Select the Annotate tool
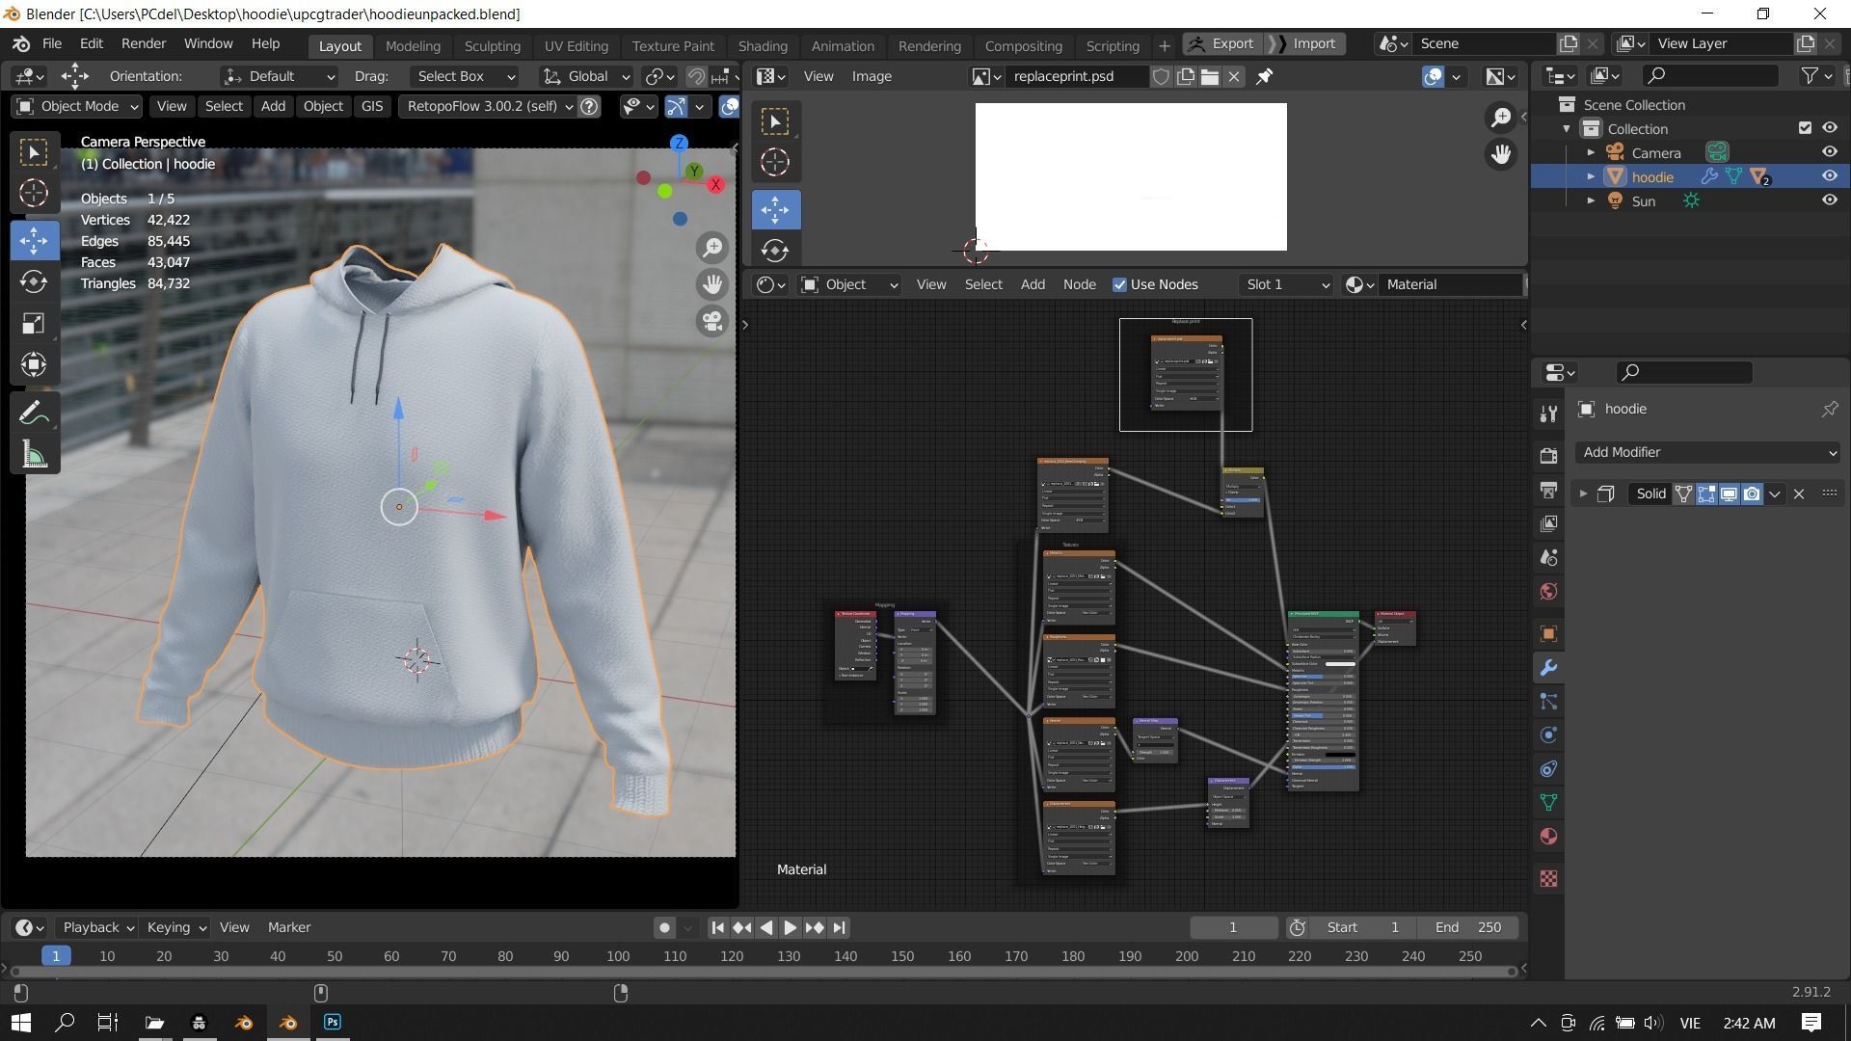The image size is (1851, 1041). coord(34,414)
